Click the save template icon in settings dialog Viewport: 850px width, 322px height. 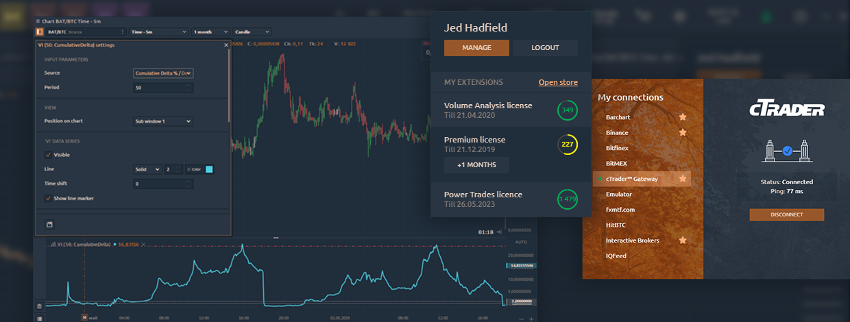click(49, 224)
